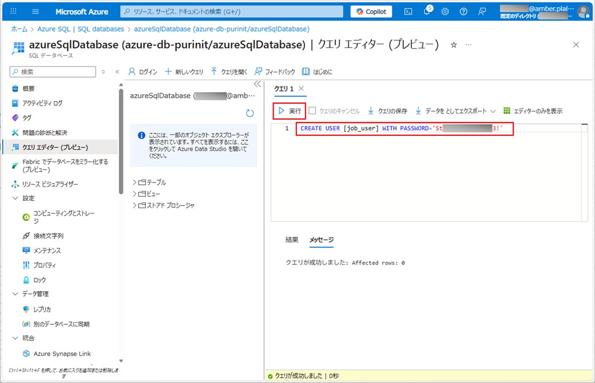Select 接続文字列 in the sidebar menu
595x383 pixels.
[48, 236]
